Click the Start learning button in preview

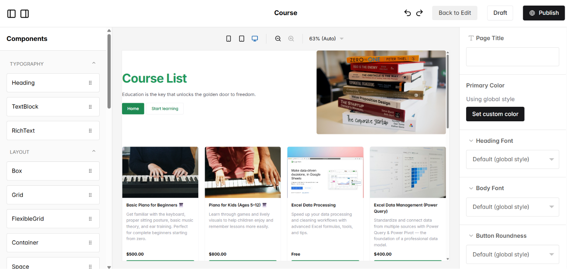pos(165,109)
